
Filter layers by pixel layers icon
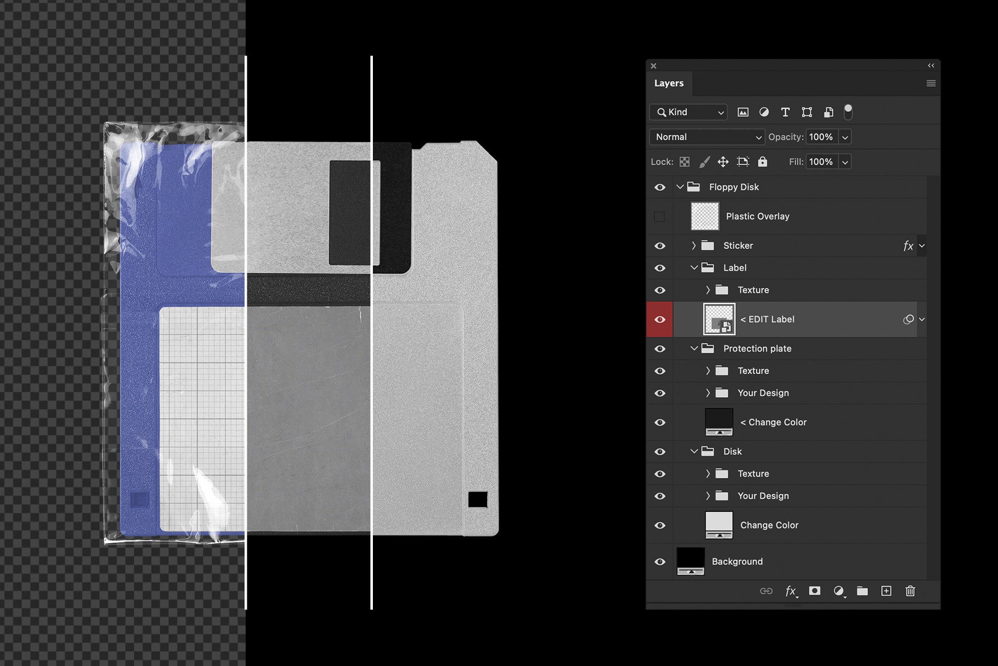[x=743, y=112]
